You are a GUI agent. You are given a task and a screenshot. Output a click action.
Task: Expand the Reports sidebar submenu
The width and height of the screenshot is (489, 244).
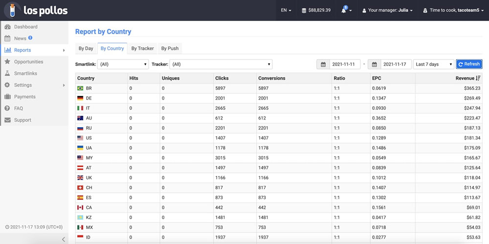point(64,50)
